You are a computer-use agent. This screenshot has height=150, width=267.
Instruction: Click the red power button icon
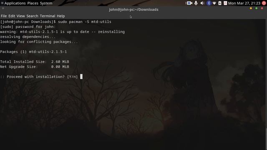point(264,3)
